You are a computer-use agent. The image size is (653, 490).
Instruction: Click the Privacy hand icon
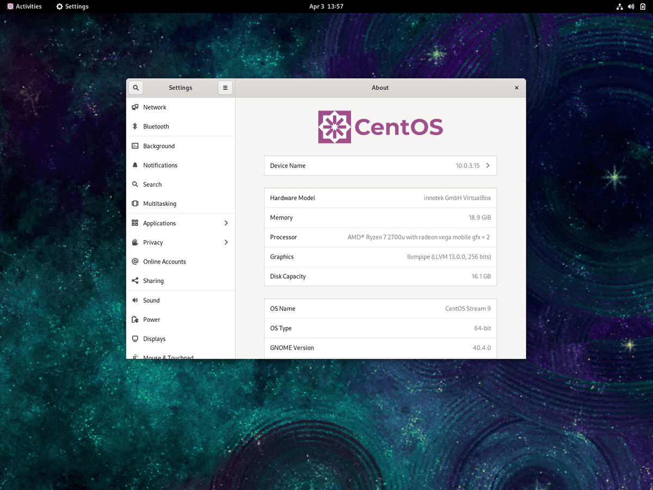click(135, 242)
